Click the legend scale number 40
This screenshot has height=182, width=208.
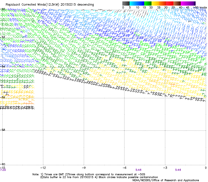(180, 8)
